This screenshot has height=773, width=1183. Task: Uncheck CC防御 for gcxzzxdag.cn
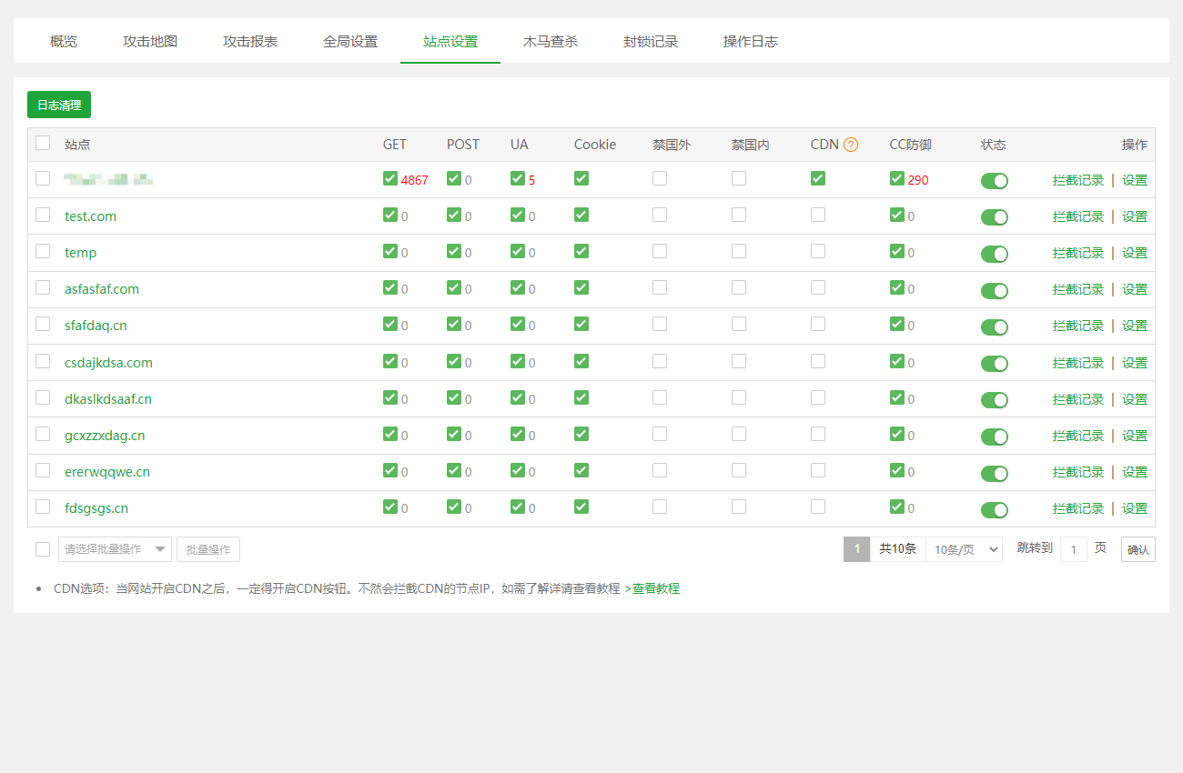[897, 434]
